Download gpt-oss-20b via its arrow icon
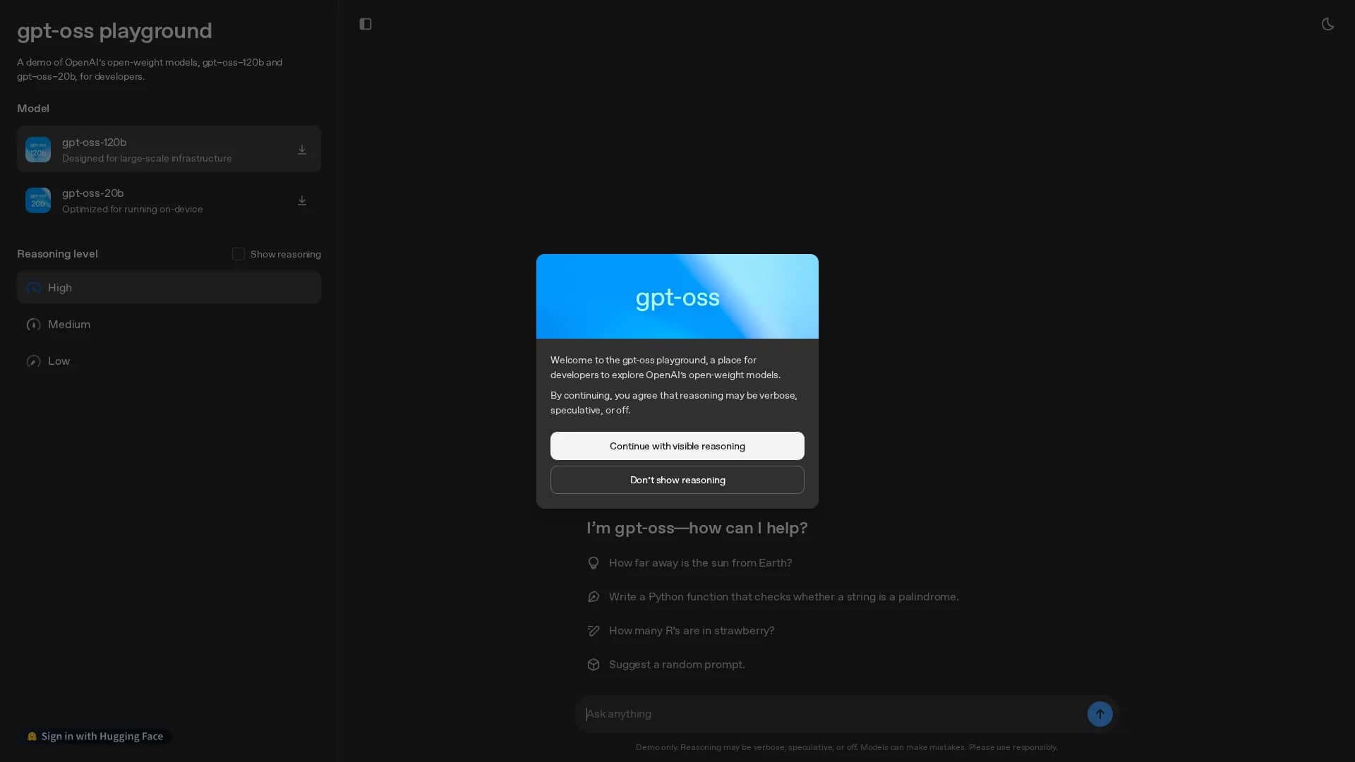Screen dimensions: 1355x762 [302, 200]
